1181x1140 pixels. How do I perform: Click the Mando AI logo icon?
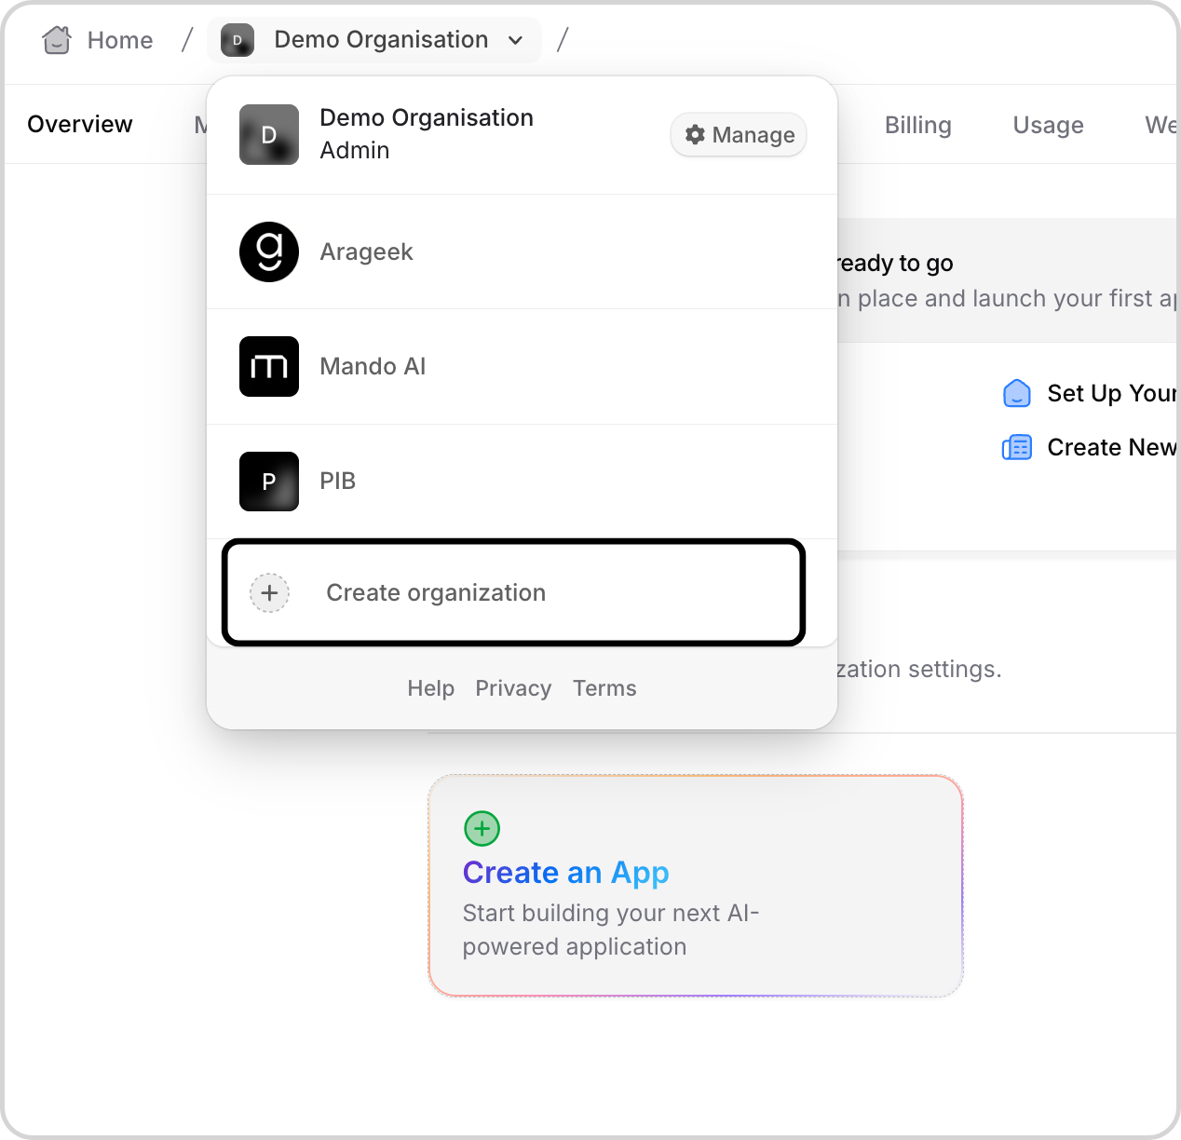269,366
